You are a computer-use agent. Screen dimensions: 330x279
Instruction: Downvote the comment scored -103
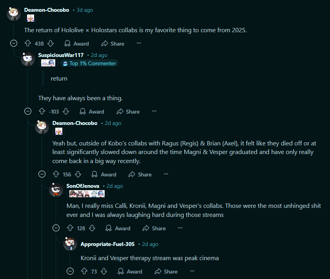click(x=66, y=112)
